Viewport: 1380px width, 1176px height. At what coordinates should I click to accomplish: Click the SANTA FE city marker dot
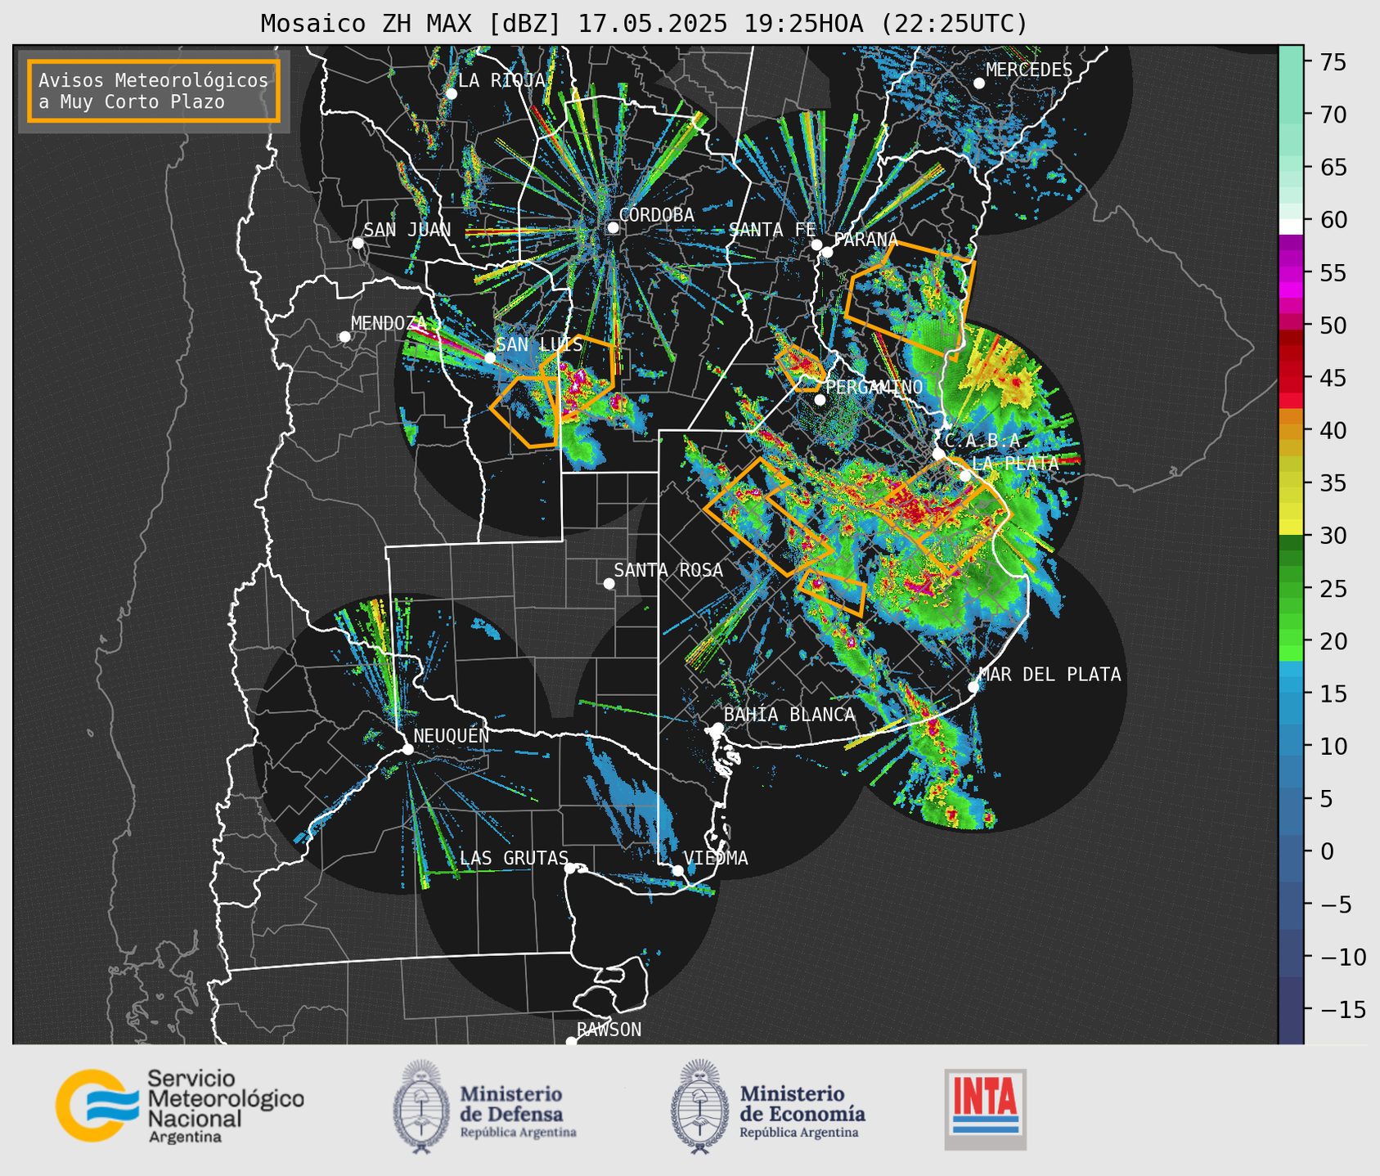pos(816,245)
